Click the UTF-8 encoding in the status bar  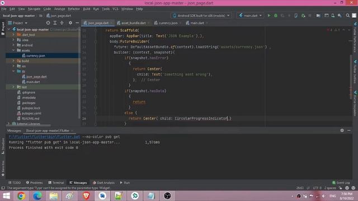click(x=317, y=188)
